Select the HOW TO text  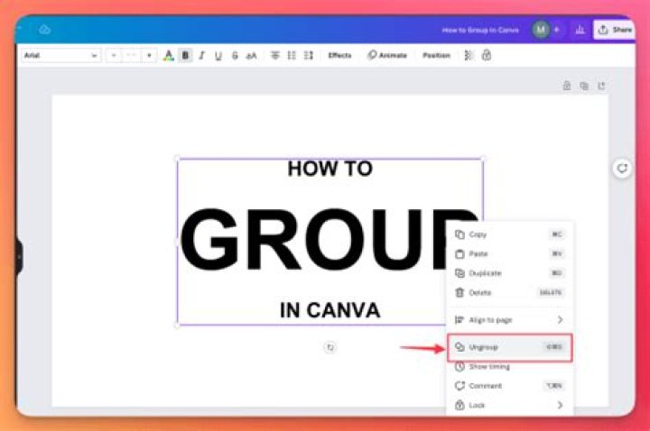330,169
